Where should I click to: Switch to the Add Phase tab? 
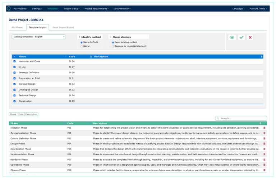pyautogui.click(x=17, y=27)
